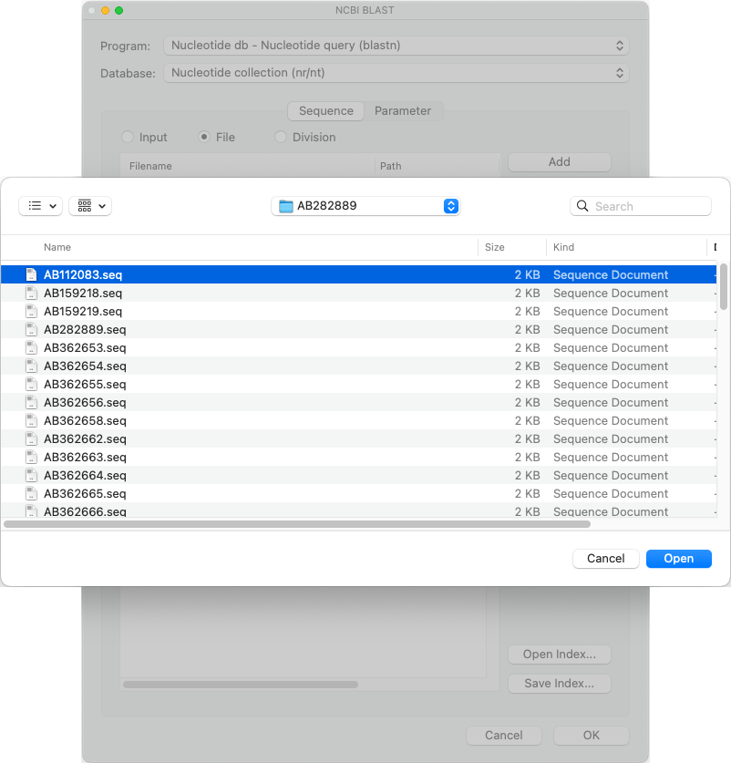Click Save Index... in NCBI BLAST
Image resolution: width=731 pixels, height=763 pixels.
tap(560, 684)
